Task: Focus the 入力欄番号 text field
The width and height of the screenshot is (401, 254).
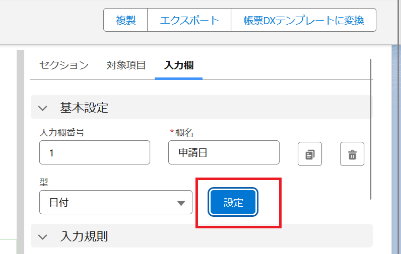Action: pos(95,152)
